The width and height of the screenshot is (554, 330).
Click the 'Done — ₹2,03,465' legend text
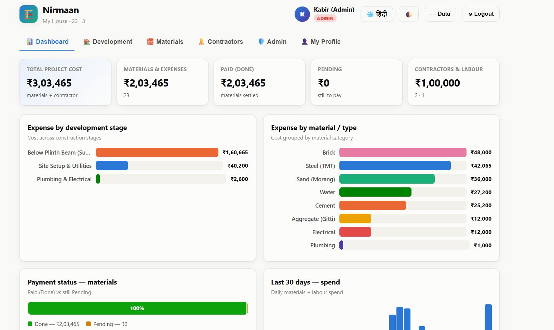[x=57, y=324]
